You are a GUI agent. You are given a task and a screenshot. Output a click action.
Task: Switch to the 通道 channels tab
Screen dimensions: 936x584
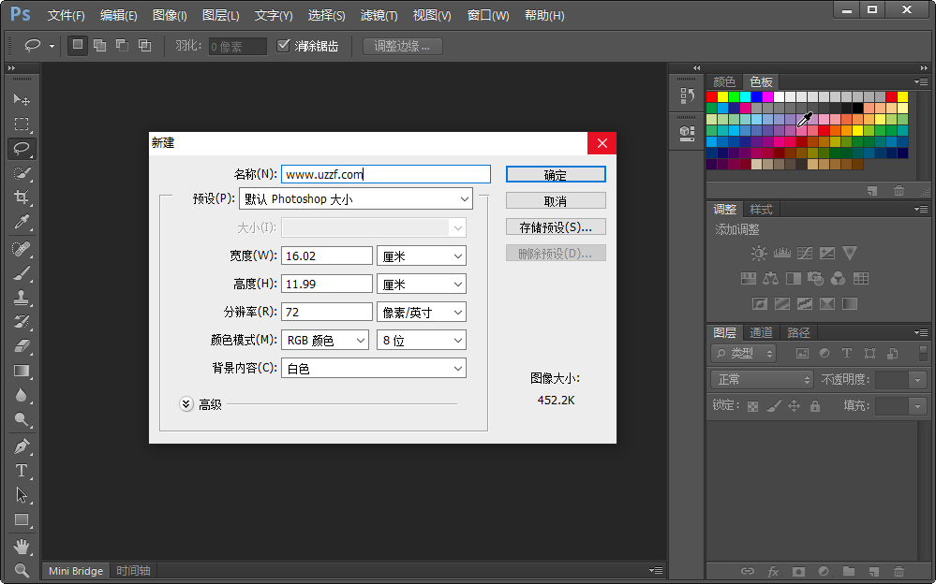(x=761, y=332)
